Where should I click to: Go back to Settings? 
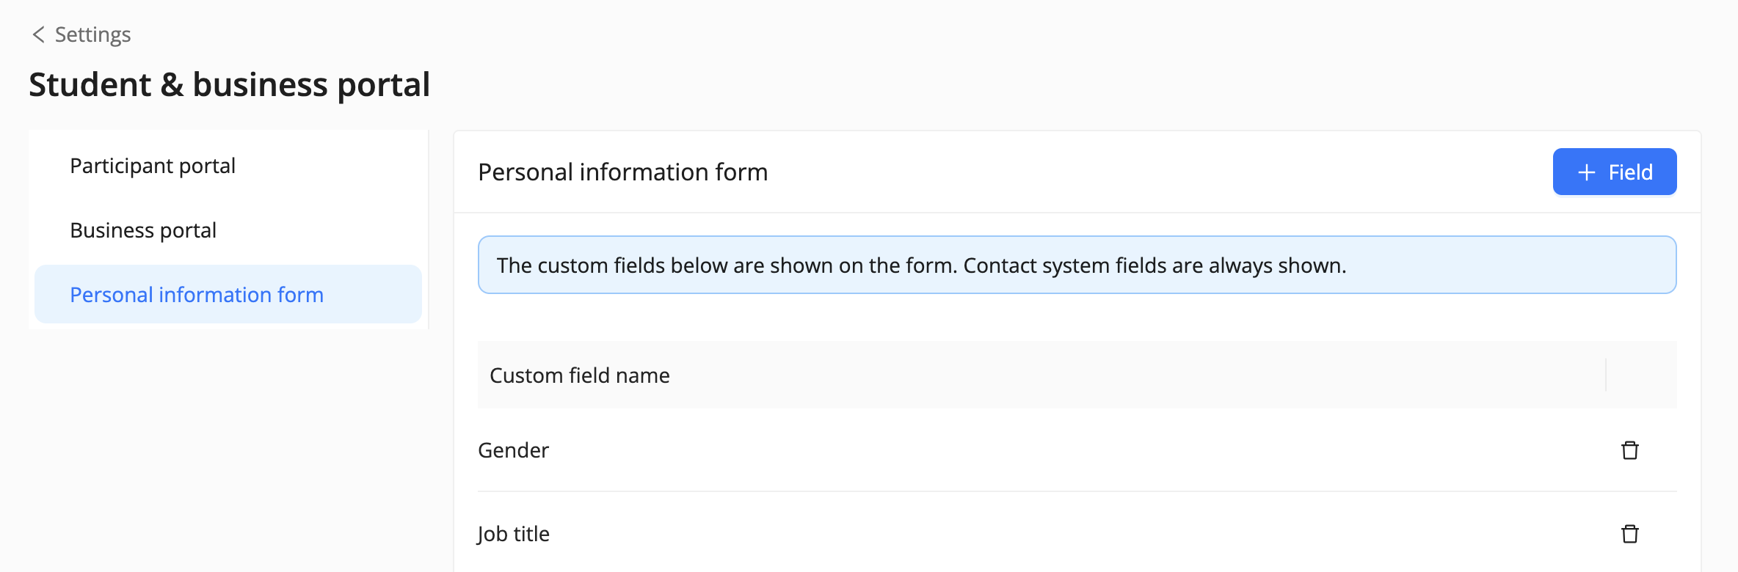tap(92, 34)
